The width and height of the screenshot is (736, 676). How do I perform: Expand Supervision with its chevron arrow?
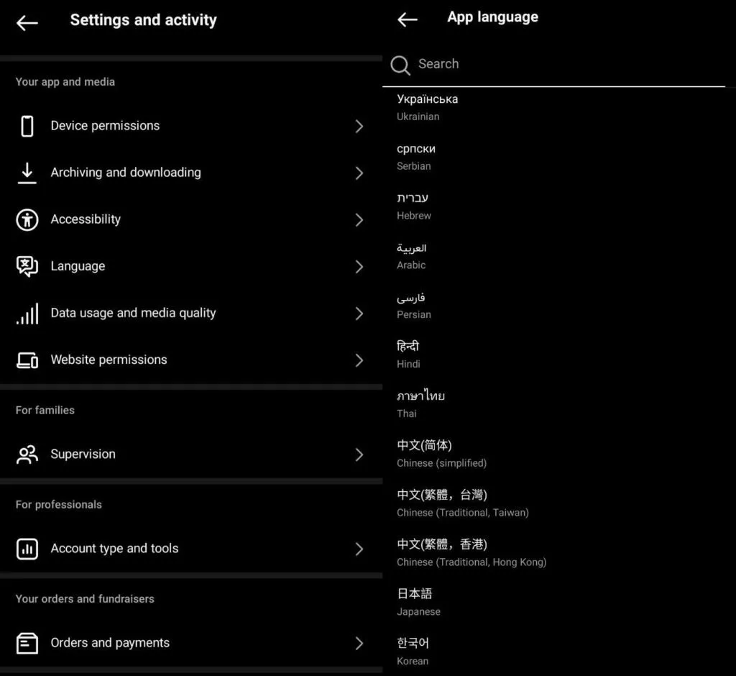[359, 455]
